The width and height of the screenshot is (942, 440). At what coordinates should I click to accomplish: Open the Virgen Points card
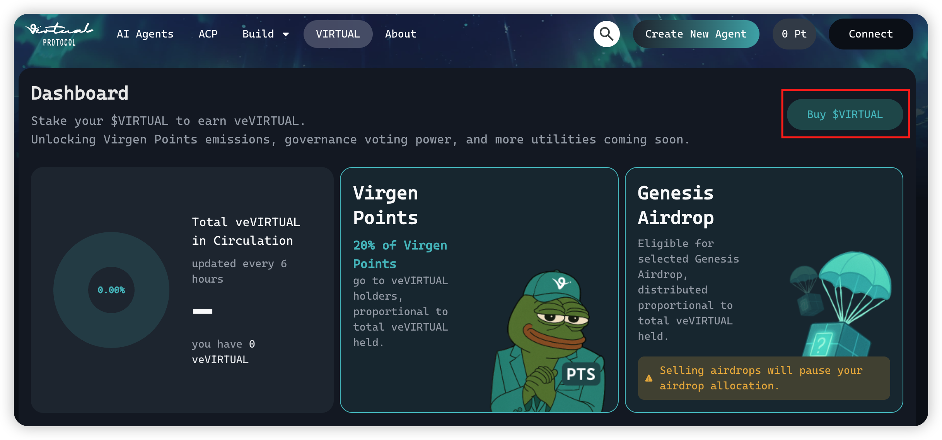pos(479,290)
